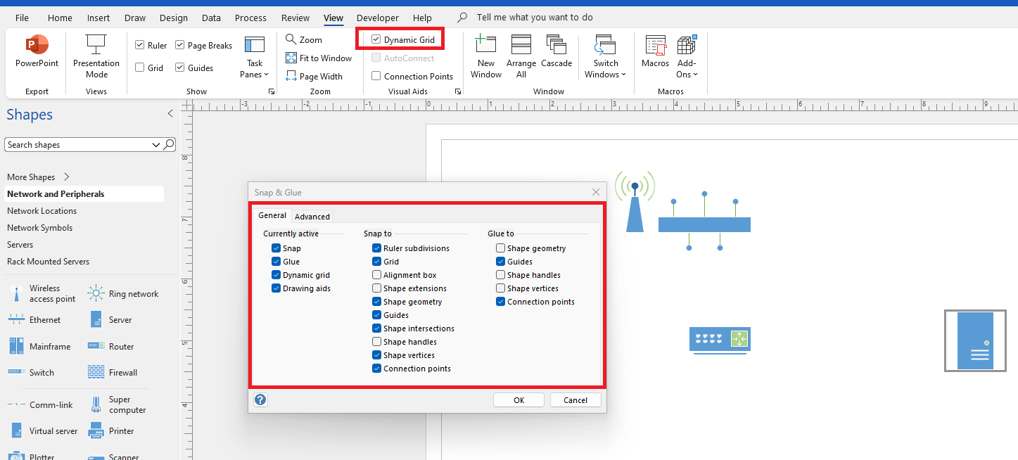
Task: Open Network Symbols stencil
Action: coord(40,228)
